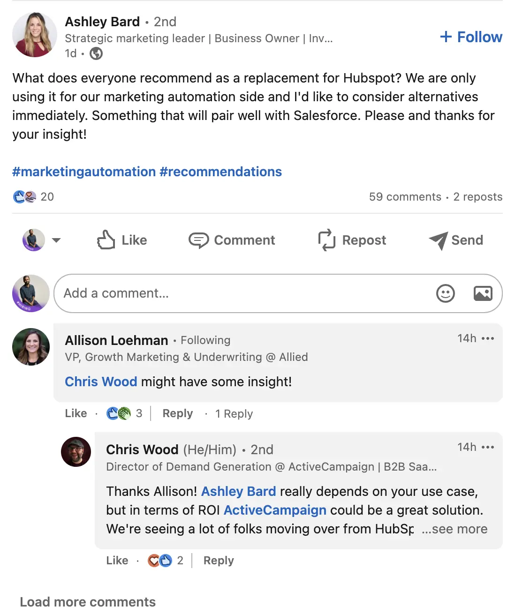
Task: Click the globe icon showing post visibility
Action: coord(96,53)
